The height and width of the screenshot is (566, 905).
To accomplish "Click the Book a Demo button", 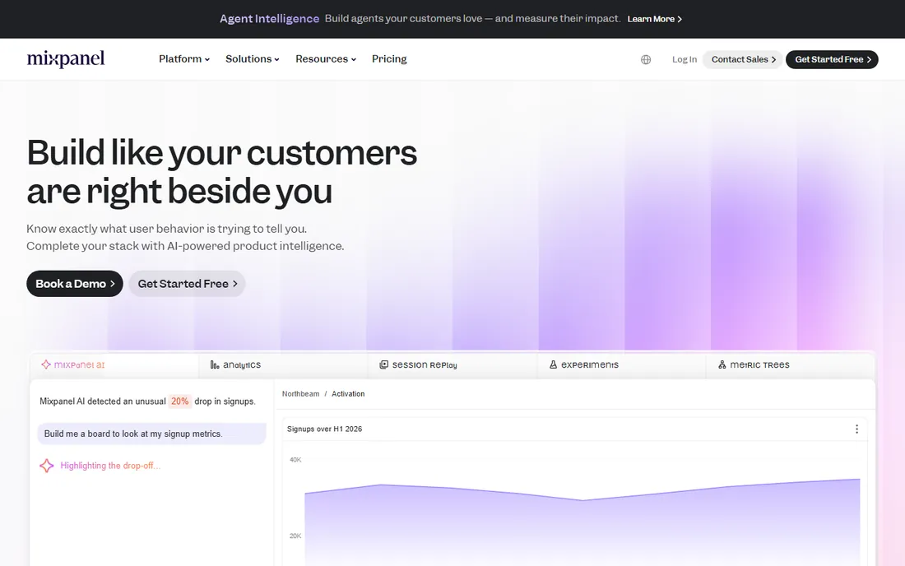I will pyautogui.click(x=75, y=284).
